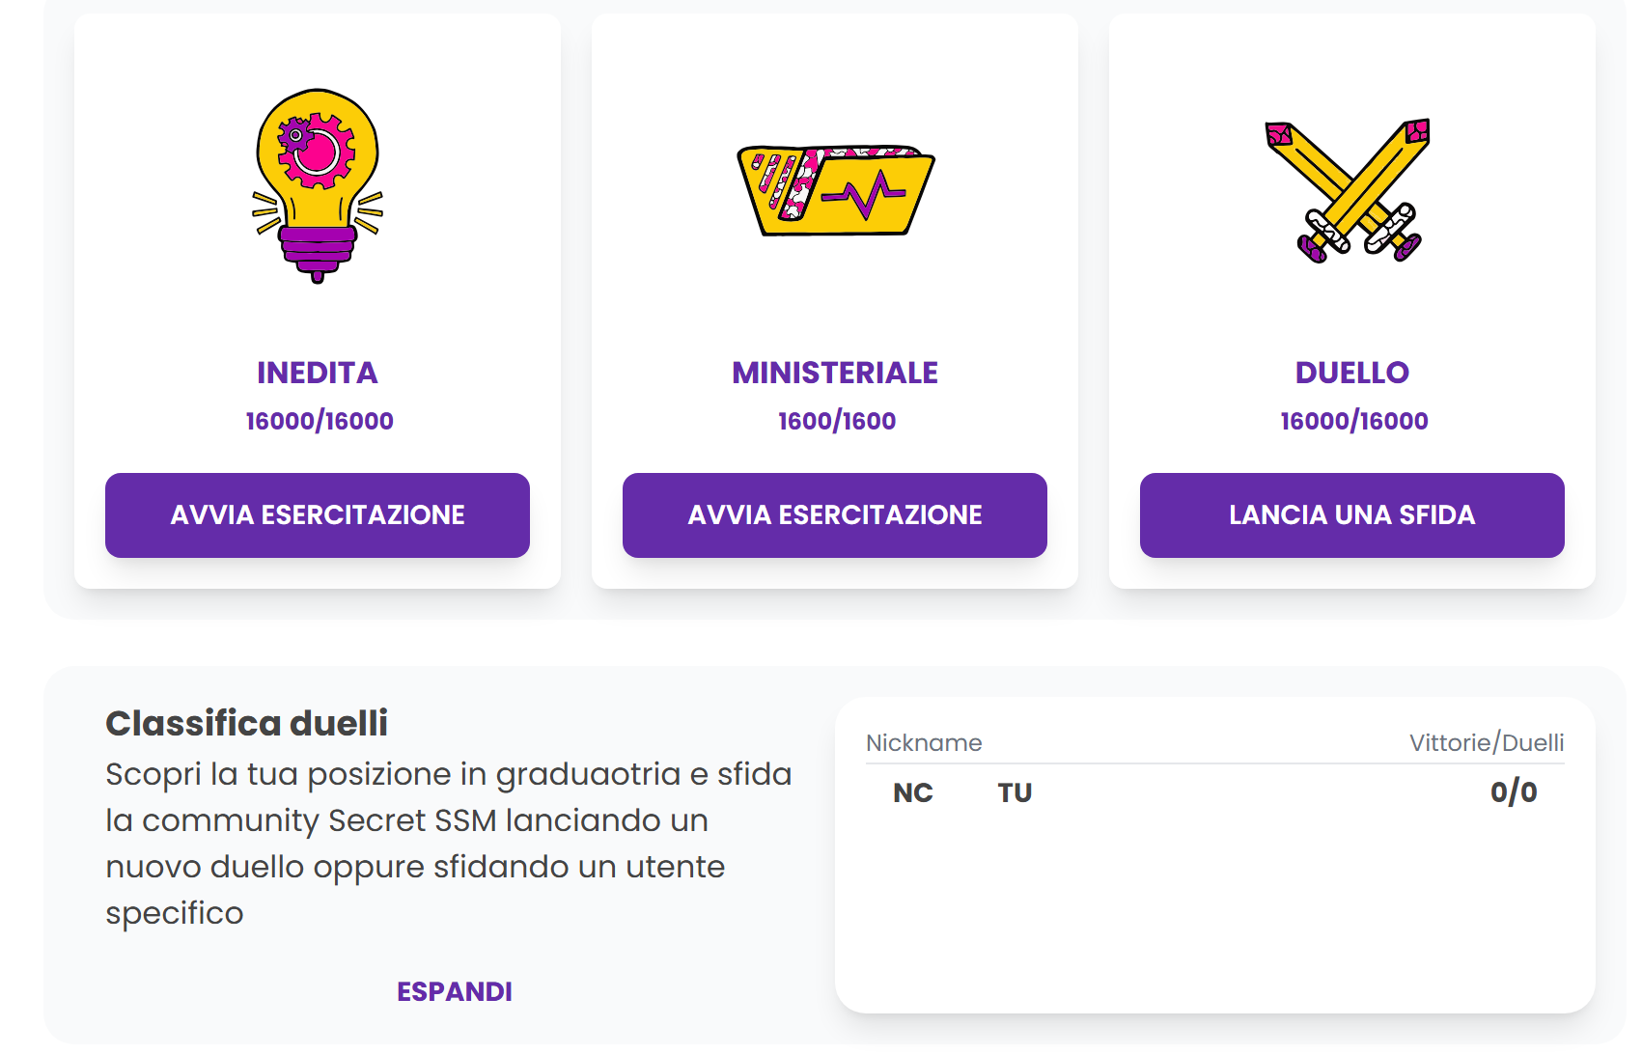1642x1054 pixels.
Task: Click the Classifica duelli heading
Action: pos(247,723)
